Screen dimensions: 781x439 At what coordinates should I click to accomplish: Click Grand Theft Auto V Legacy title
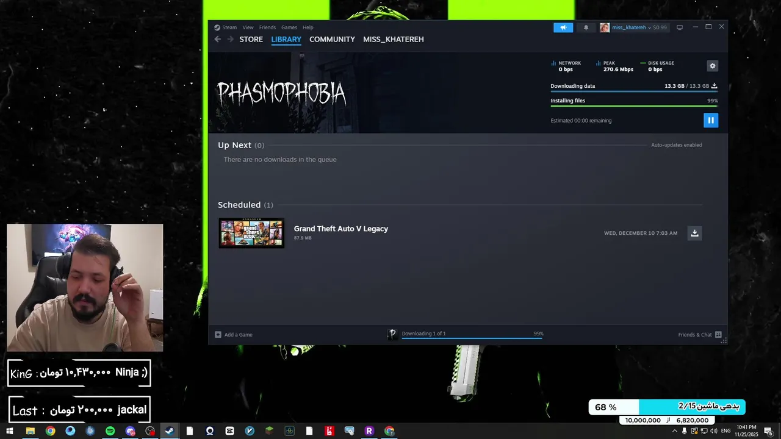pyautogui.click(x=341, y=229)
